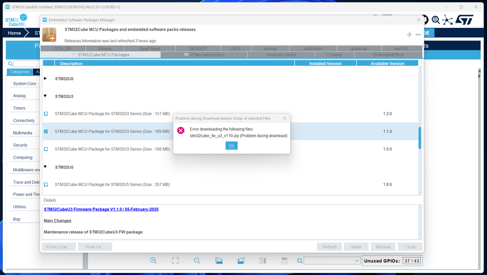Expand the Bsp category
The image size is (487, 275).
point(17,219)
